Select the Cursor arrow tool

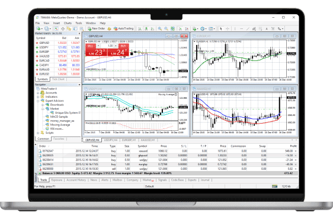coord(221,28)
